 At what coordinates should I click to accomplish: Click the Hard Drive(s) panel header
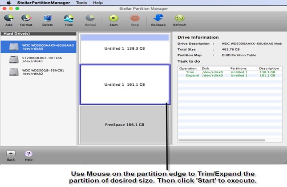point(38,34)
